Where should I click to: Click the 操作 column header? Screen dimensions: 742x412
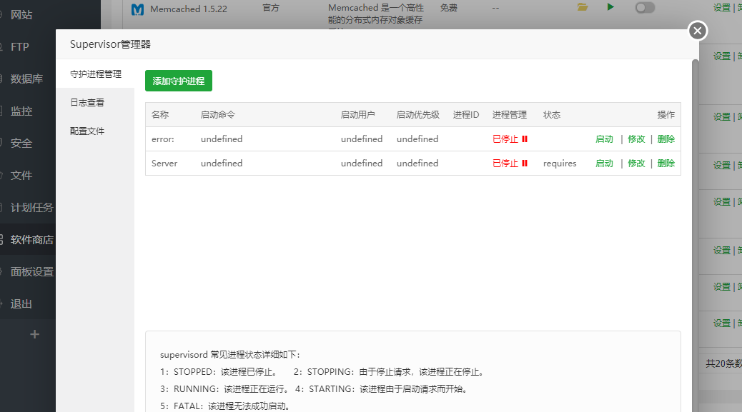click(x=666, y=115)
